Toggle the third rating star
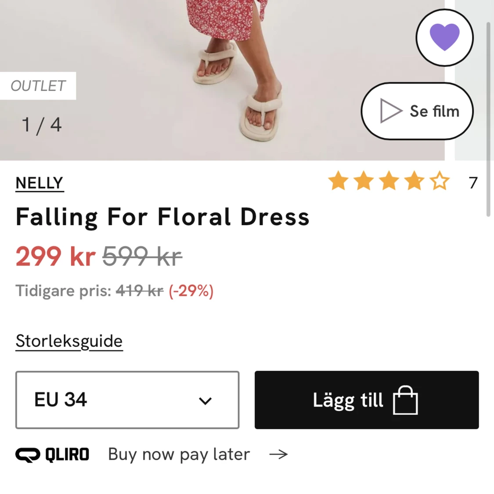This screenshot has width=494, height=494. pos(389,180)
